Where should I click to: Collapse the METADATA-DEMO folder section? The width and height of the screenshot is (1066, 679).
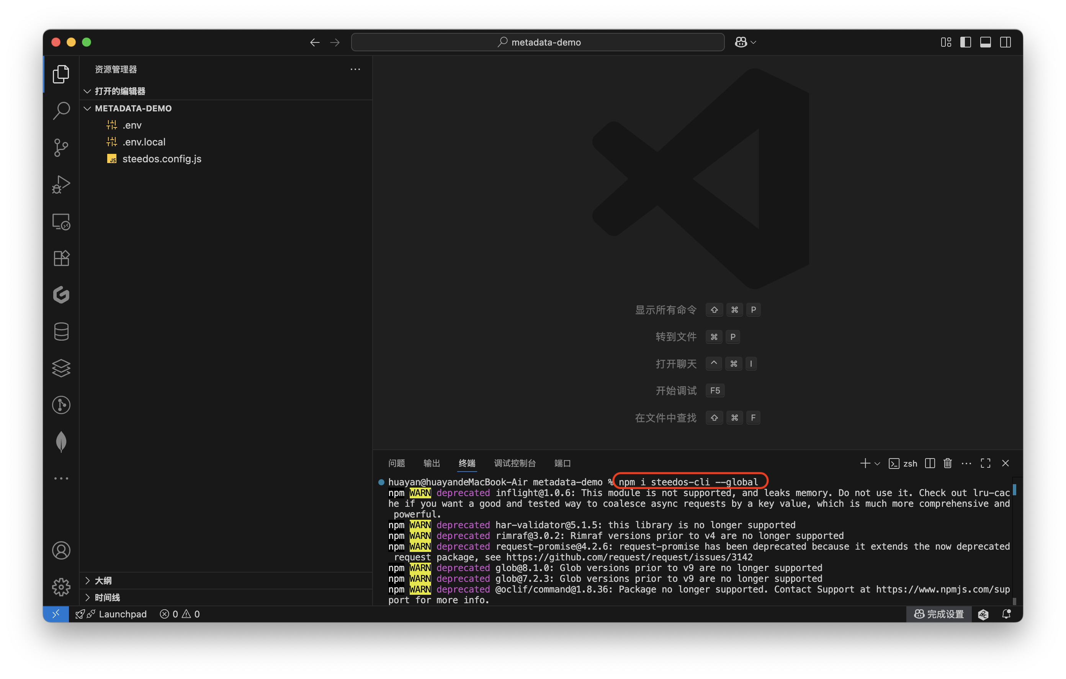pyautogui.click(x=226, y=108)
